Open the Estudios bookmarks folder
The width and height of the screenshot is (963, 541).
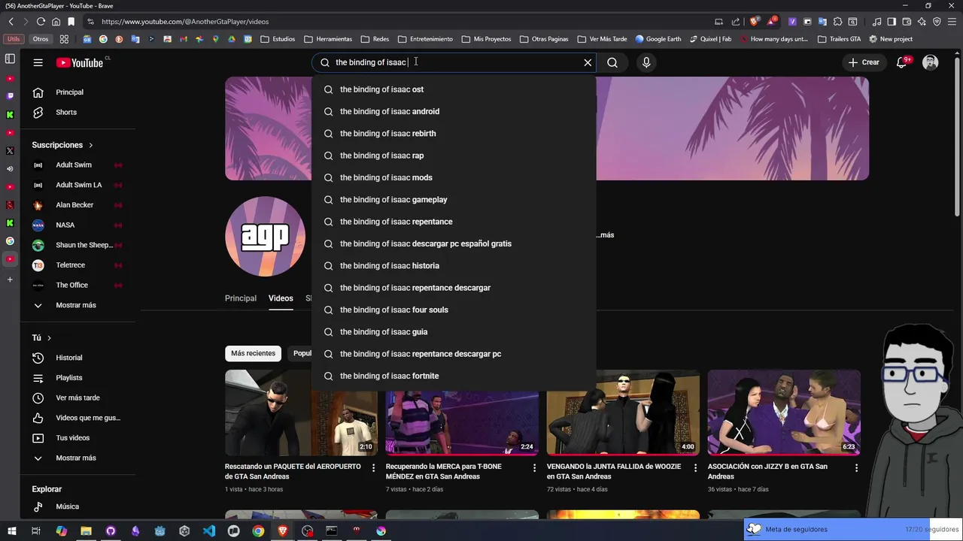pyautogui.click(x=278, y=39)
